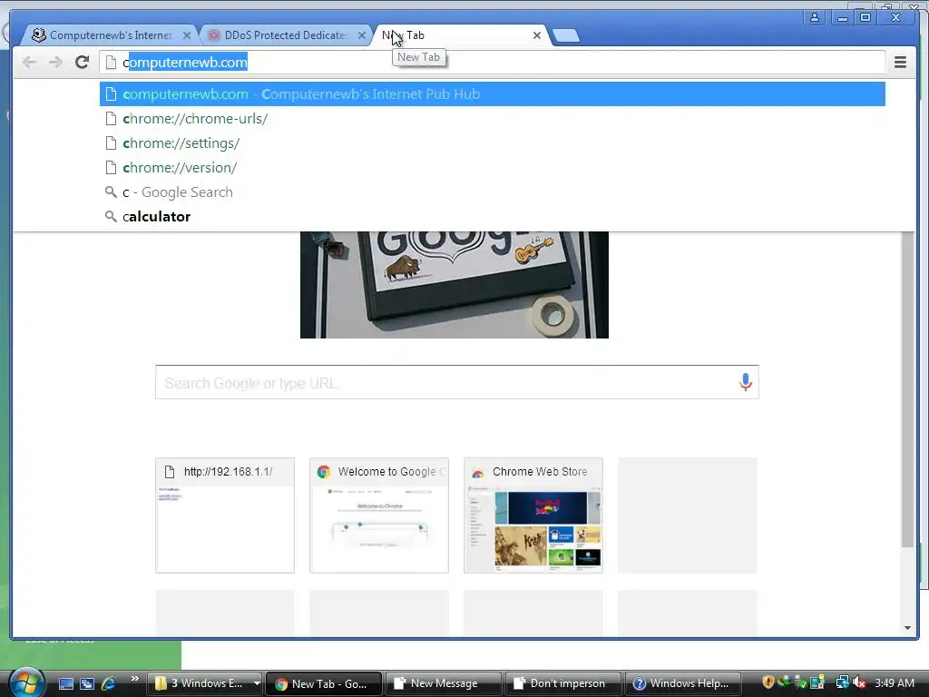This screenshot has height=697, width=929.
Task: Click the browser forward arrow
Action: pyautogui.click(x=55, y=62)
